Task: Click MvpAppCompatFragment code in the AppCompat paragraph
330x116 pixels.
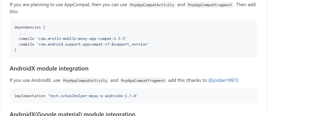Action: (x=210, y=5)
